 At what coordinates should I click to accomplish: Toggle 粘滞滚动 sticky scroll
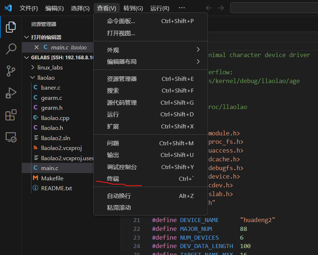(151, 207)
